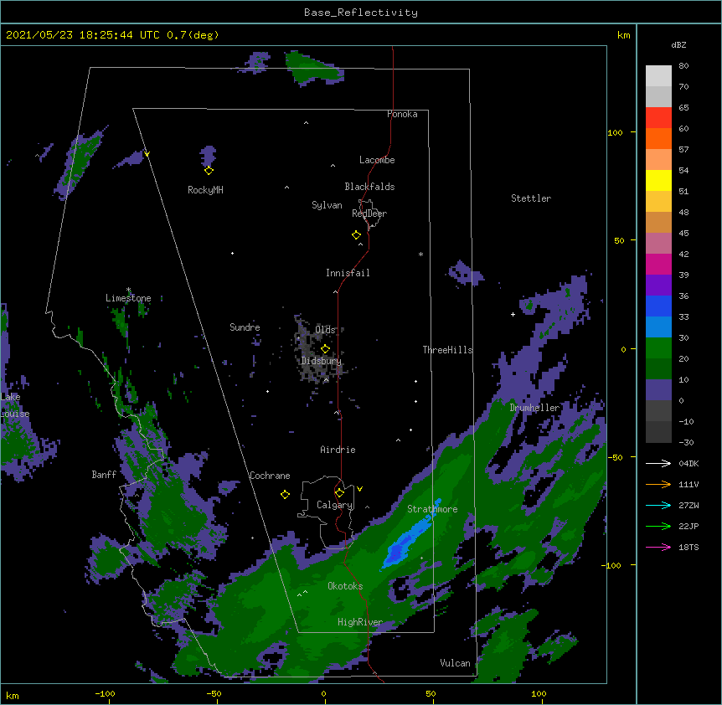Viewport: 722px width, 705px height.
Task: Click the blue high-reflectivity cell near Strathmore
Action: [408, 539]
